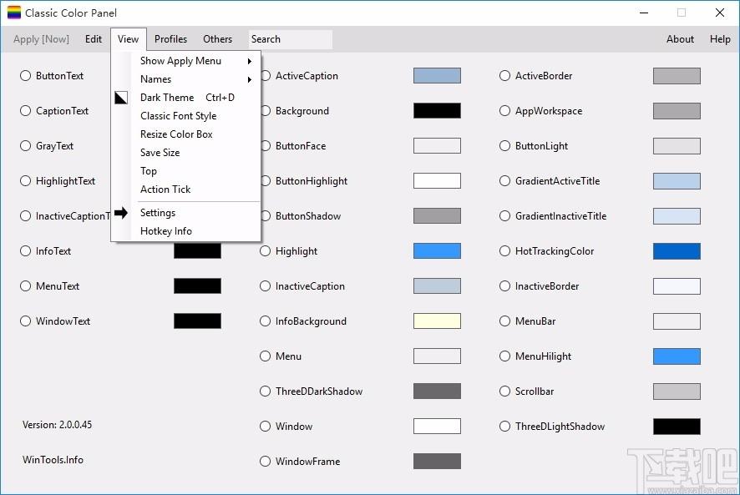Click the InfoBackground pale yellow swatch
Image resolution: width=740 pixels, height=495 pixels.
click(437, 321)
